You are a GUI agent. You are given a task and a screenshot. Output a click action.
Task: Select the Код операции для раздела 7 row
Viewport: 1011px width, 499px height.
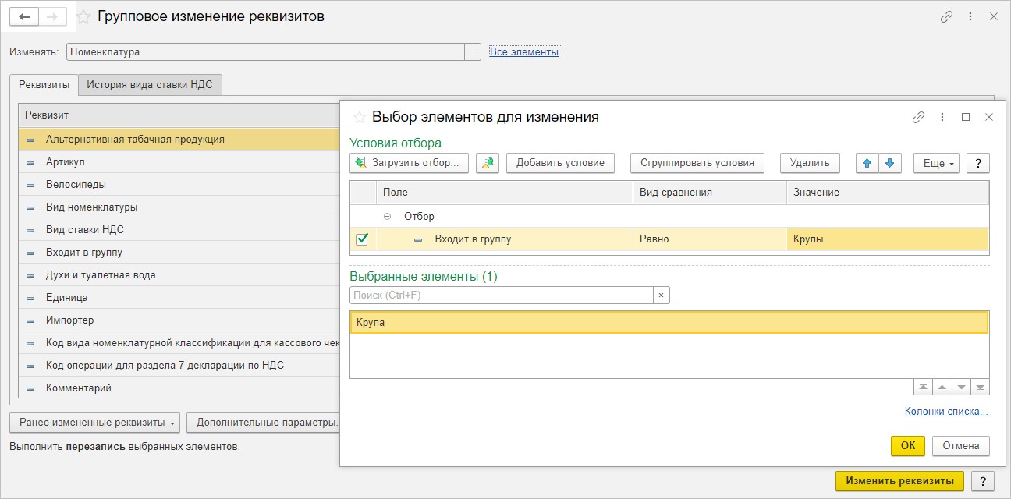point(179,366)
